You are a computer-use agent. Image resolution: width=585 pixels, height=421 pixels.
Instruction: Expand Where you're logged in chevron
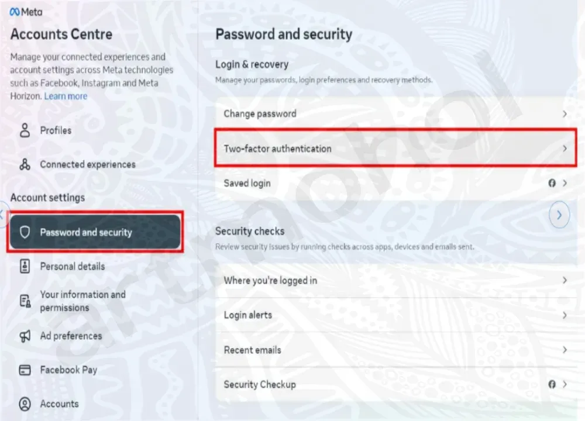pyautogui.click(x=565, y=281)
